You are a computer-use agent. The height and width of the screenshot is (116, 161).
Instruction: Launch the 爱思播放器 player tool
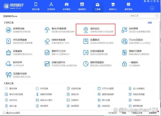coord(136,106)
